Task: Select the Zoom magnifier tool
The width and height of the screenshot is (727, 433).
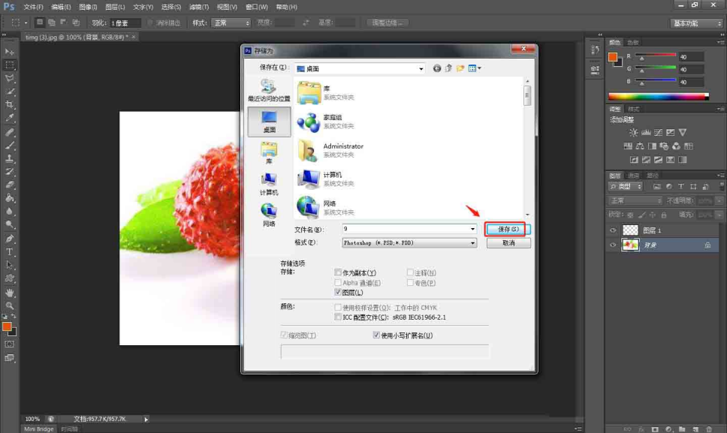Action: [x=10, y=305]
